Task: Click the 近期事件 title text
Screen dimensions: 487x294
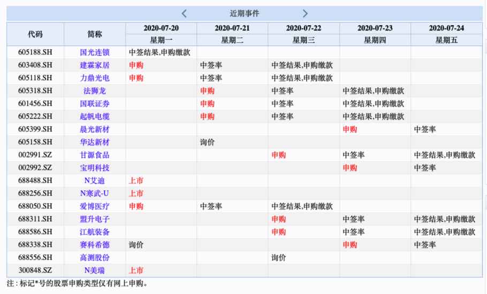Action: click(x=245, y=13)
